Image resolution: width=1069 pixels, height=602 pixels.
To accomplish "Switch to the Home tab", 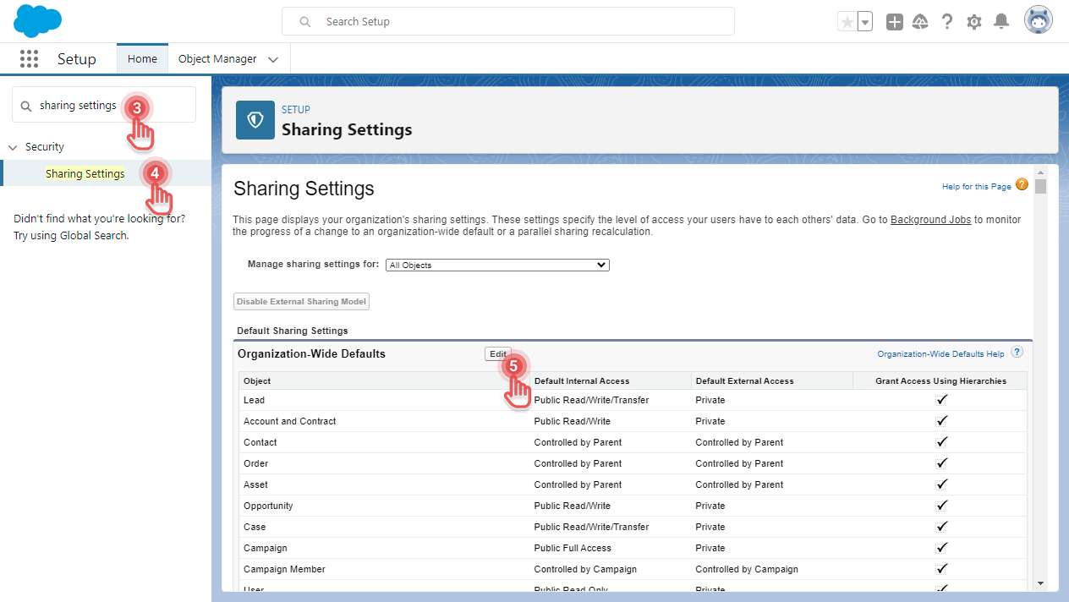I will [141, 58].
